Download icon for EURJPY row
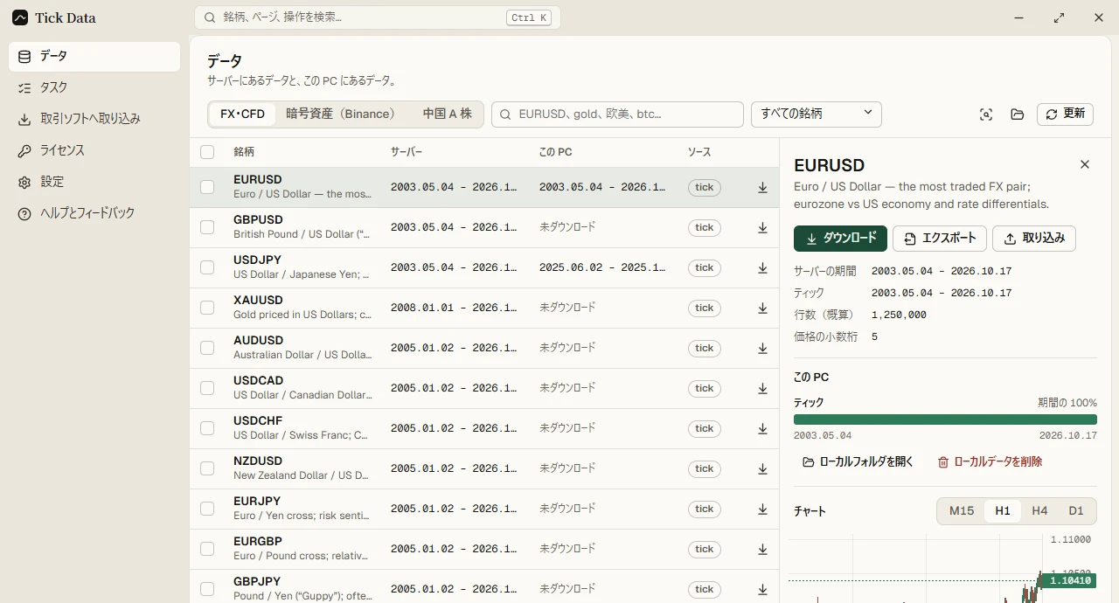1119x603 pixels. (762, 509)
